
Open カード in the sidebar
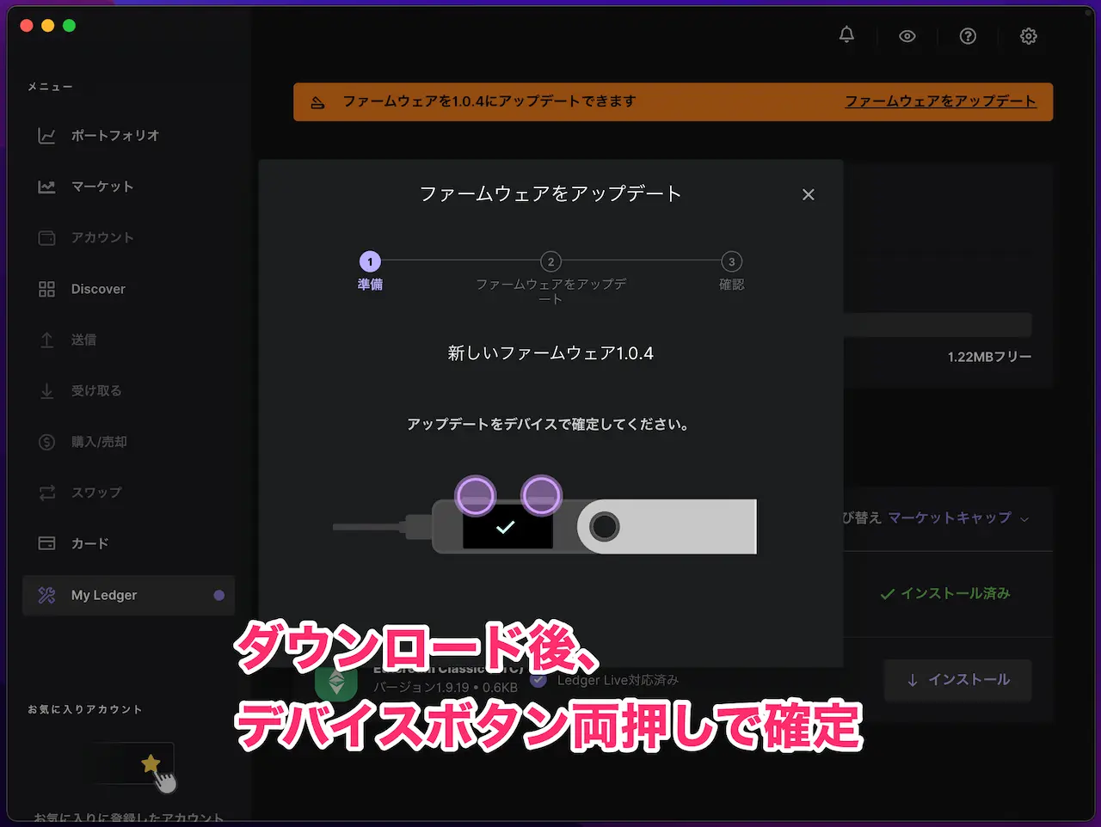point(89,543)
